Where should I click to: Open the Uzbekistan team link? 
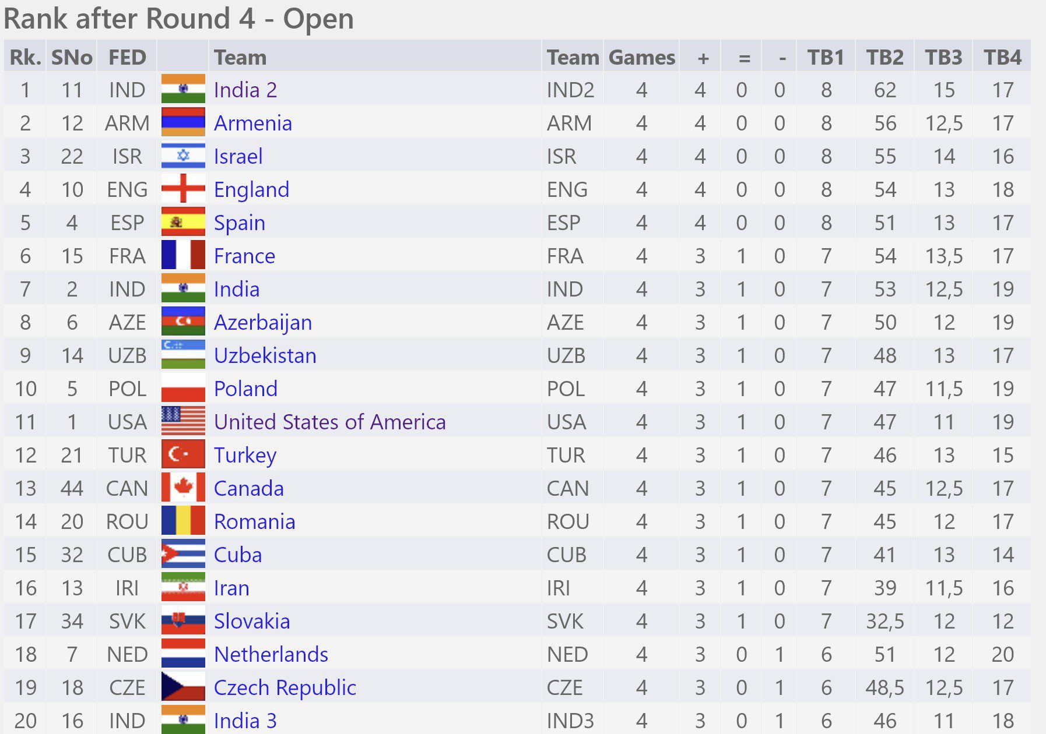(265, 355)
